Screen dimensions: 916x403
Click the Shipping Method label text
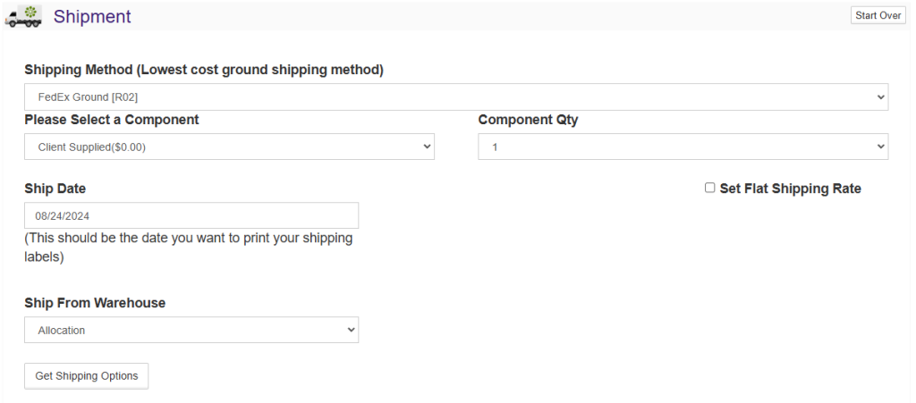pyautogui.click(x=204, y=70)
